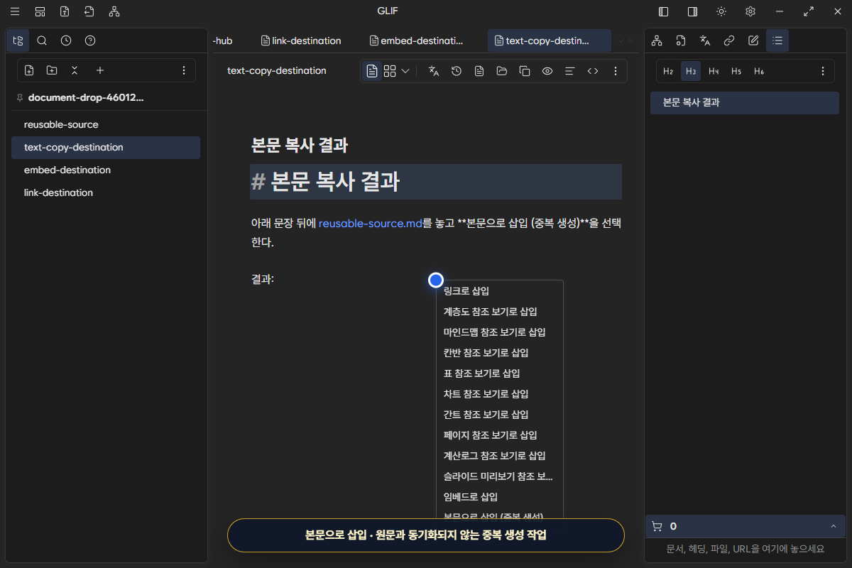Image resolution: width=852 pixels, height=568 pixels.
Task: Toggle the right sidebar panel
Action: (x=692, y=11)
